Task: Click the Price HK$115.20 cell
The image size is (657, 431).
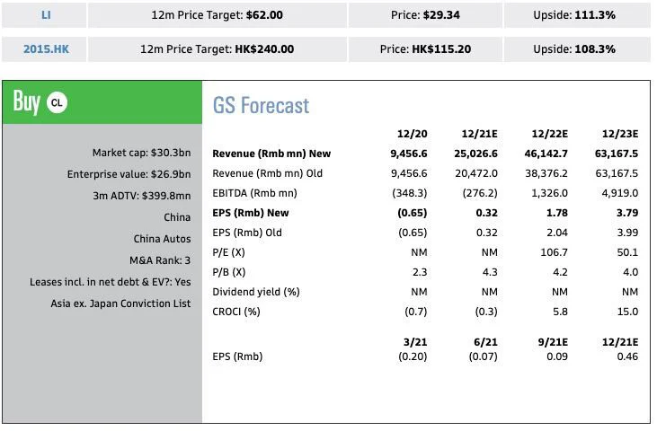Action: tap(425, 49)
